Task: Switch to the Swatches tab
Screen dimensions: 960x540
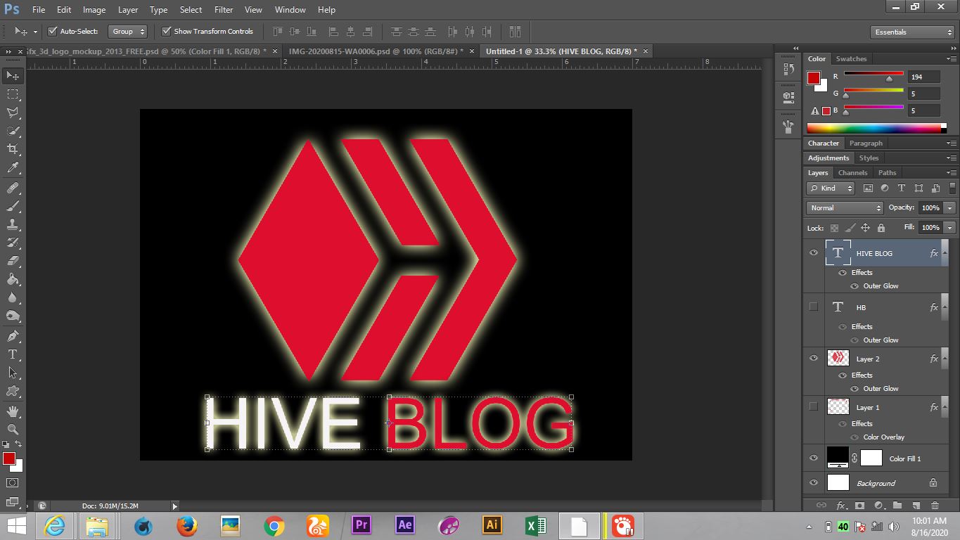Action: [x=851, y=59]
